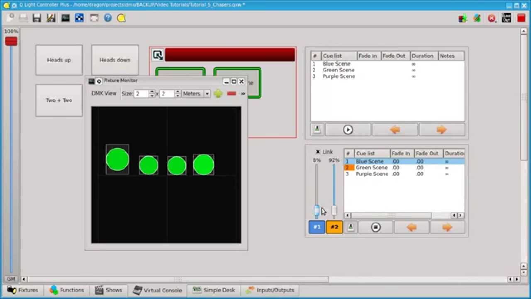Open the DMX monitor toolbar icon
Viewport: 531px width, 299px height.
coord(65,18)
